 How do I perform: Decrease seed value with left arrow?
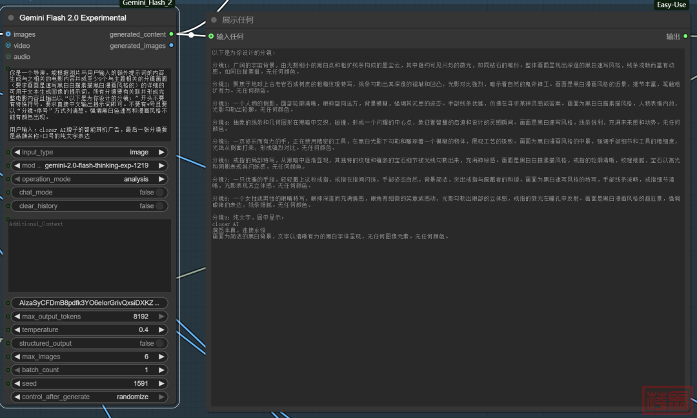[x=17, y=384]
